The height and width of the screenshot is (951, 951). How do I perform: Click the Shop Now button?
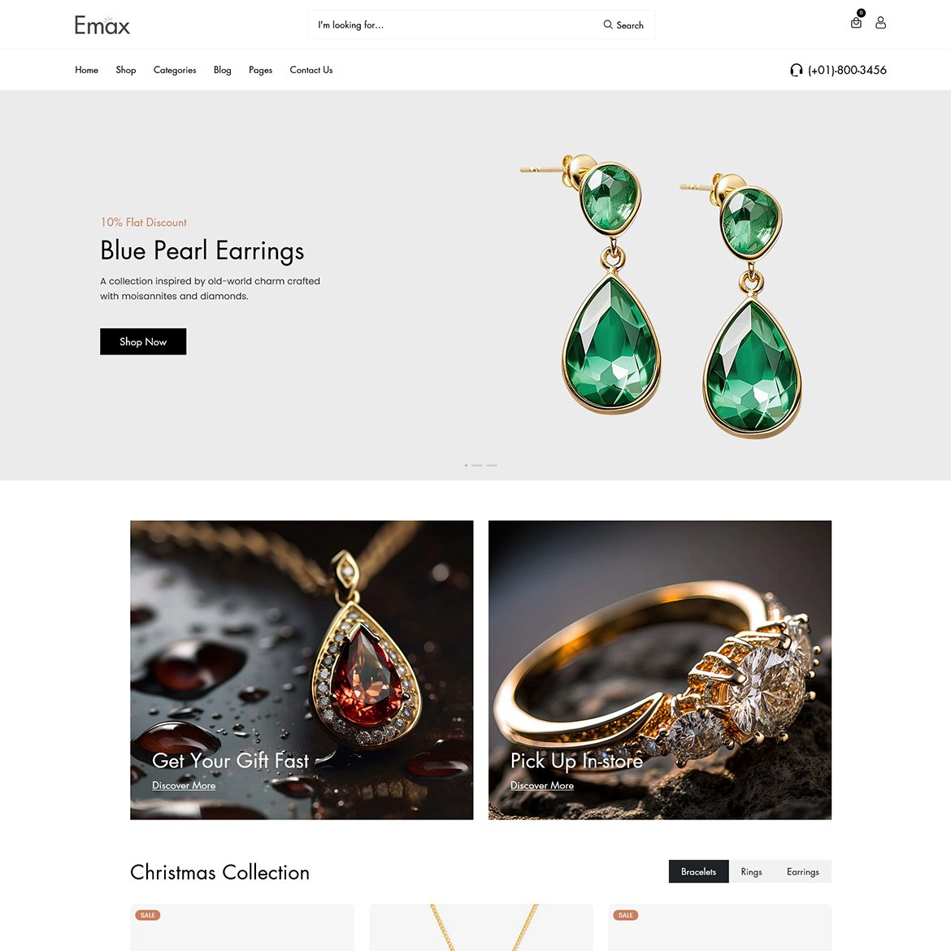143,341
